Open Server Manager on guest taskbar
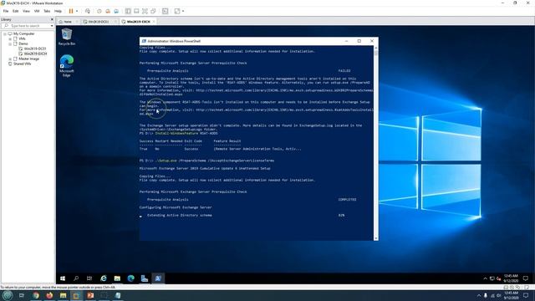 coord(145,278)
